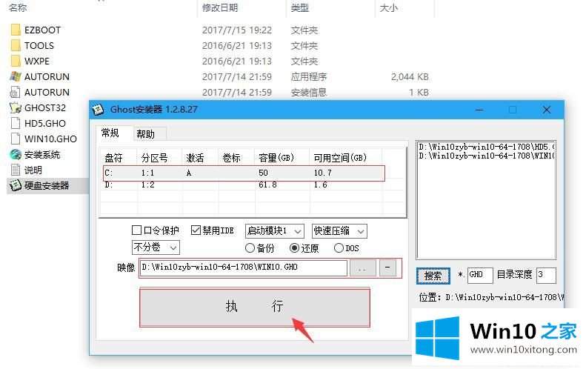586x369 pixels.
Task: Click the 容量(GB) column header
Action: coord(282,158)
